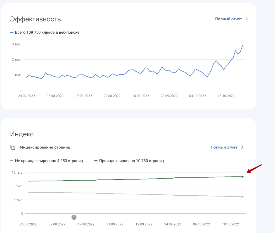Image resolution: width=275 pixels, height=233 pixels.
Task: Click the 3 тыс. label on clicks chart
Action: 16,44
